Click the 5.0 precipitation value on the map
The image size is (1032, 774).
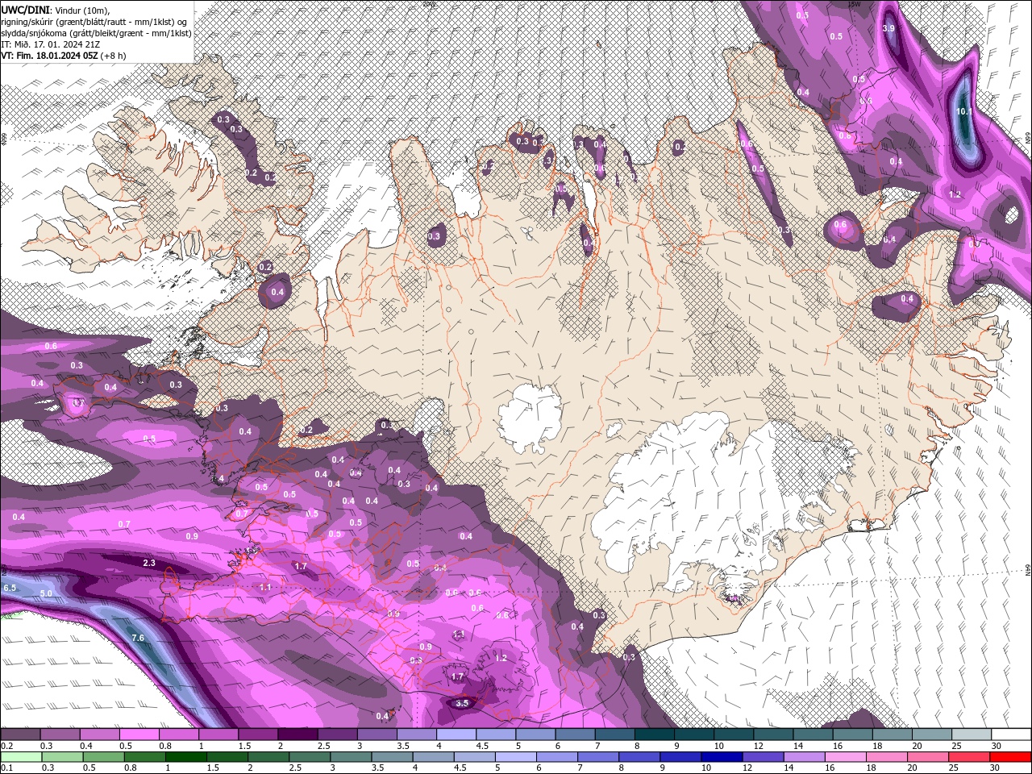(x=46, y=593)
